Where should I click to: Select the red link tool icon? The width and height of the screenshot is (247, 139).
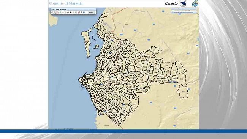79,13
